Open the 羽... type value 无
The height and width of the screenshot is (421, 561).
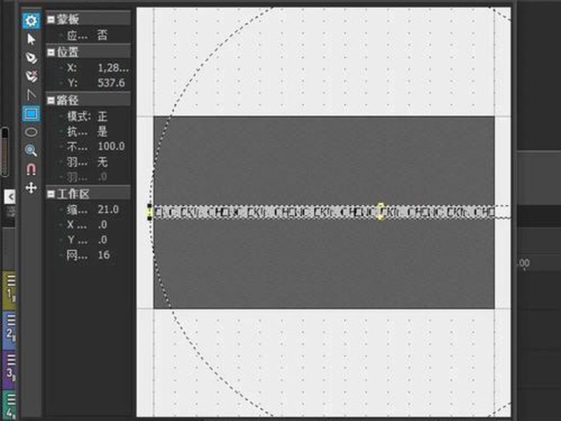102,162
